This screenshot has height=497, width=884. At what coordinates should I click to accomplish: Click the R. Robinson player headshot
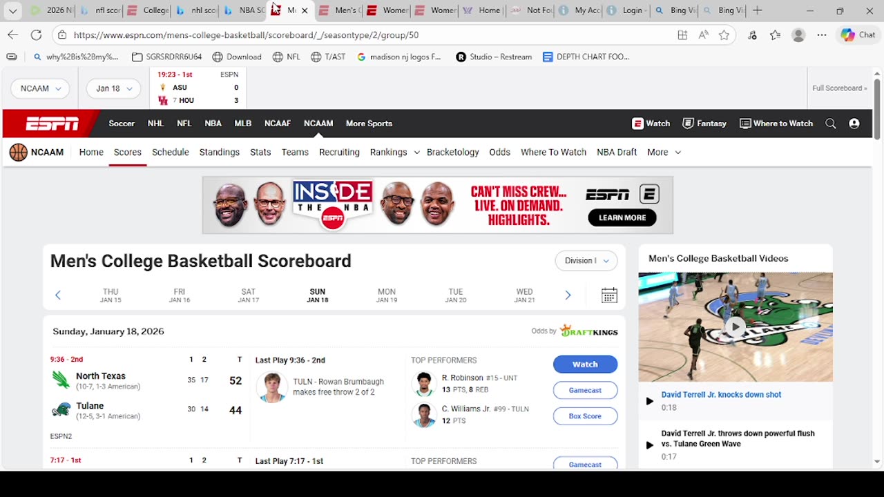[x=424, y=384]
